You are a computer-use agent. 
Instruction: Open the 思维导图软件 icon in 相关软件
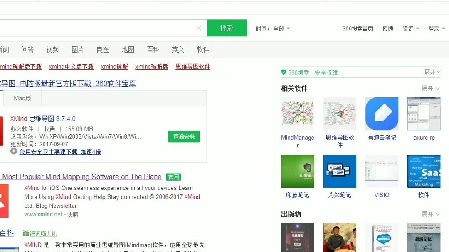coord(340,113)
